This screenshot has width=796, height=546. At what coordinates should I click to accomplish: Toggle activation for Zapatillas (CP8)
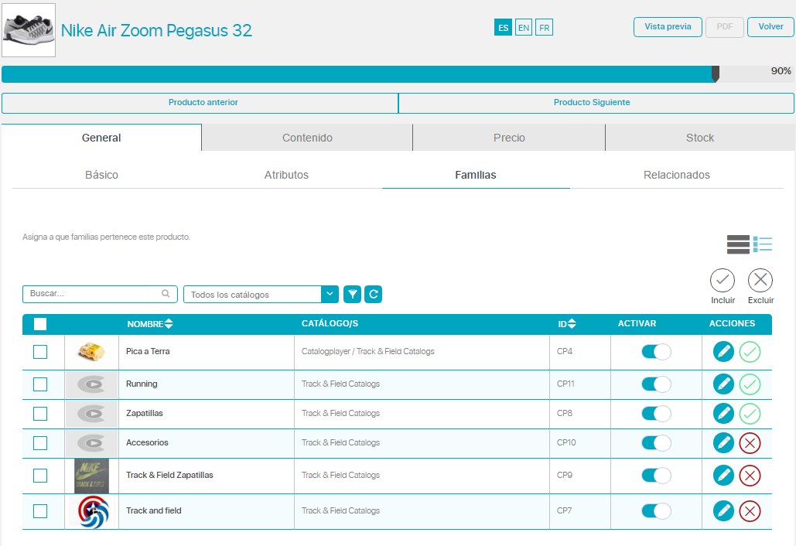(x=657, y=414)
